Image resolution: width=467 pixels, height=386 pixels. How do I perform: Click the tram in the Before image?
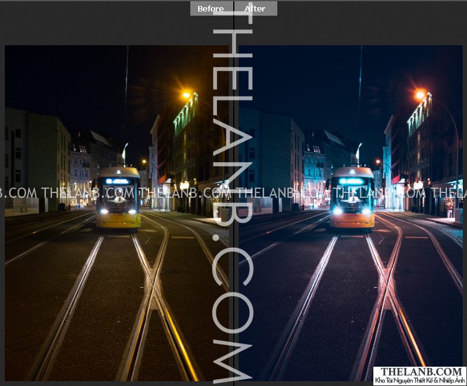click(x=118, y=198)
